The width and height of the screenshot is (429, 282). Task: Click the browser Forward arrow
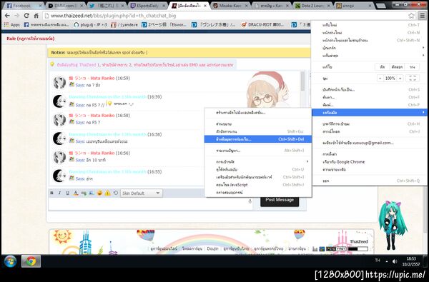(16, 16)
